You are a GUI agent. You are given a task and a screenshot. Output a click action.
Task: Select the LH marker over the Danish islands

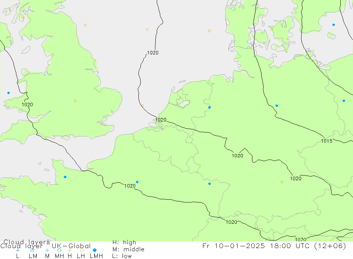[x=271, y=29]
